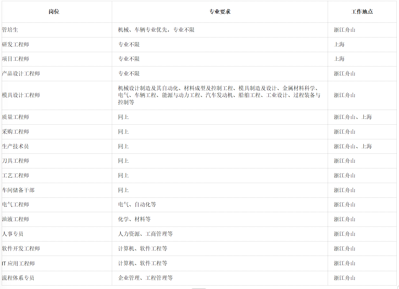
Task: Click the 岗位 column header
Action: point(53,12)
